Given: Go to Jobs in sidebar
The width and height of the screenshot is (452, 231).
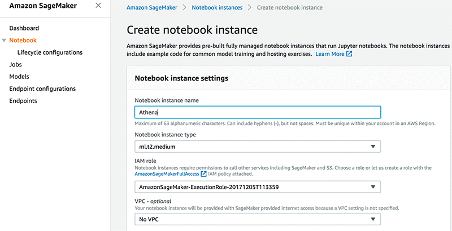Looking at the screenshot, I should pyautogui.click(x=15, y=65).
